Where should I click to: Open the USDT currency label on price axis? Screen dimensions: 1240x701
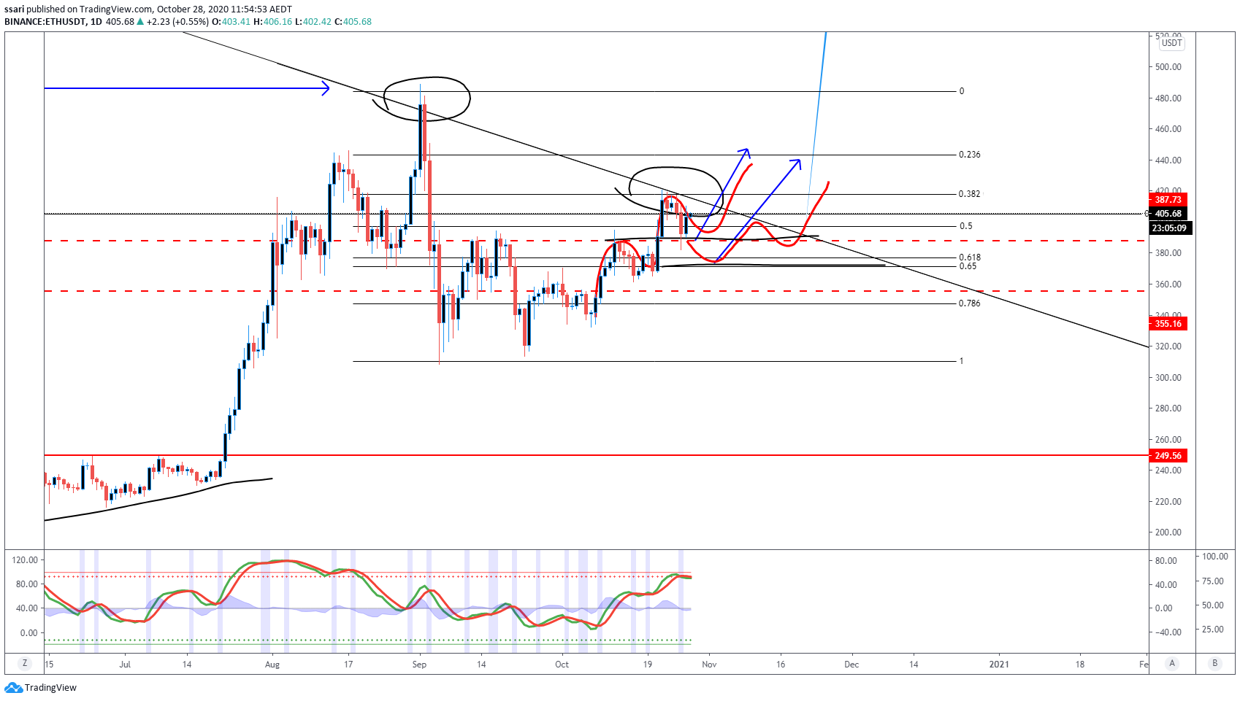(x=1171, y=43)
